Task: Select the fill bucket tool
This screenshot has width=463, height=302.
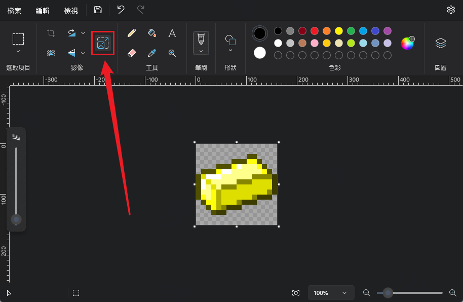Action: click(152, 33)
